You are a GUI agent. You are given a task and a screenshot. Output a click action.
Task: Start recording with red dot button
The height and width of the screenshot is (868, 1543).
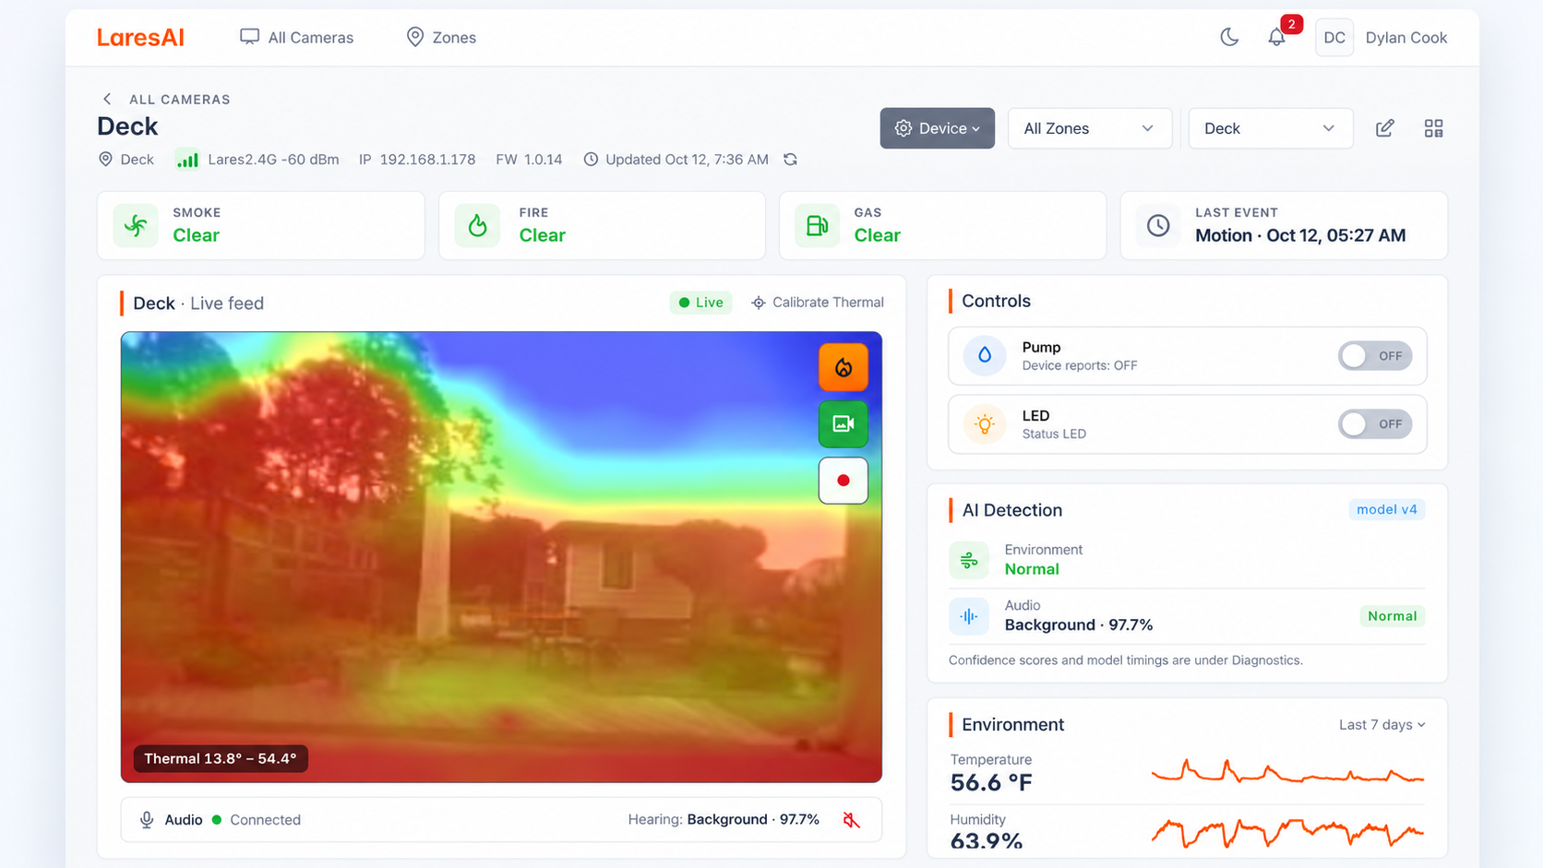click(x=843, y=481)
